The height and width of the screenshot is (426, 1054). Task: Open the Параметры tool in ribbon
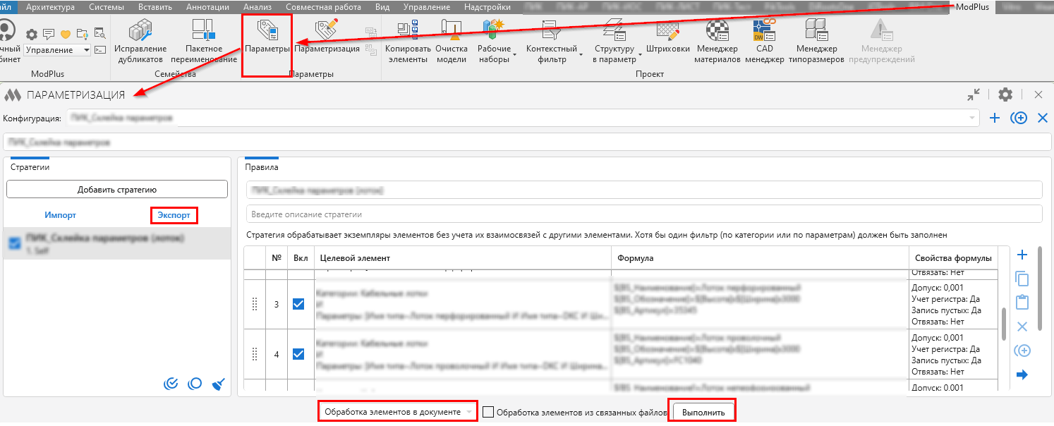(267, 37)
